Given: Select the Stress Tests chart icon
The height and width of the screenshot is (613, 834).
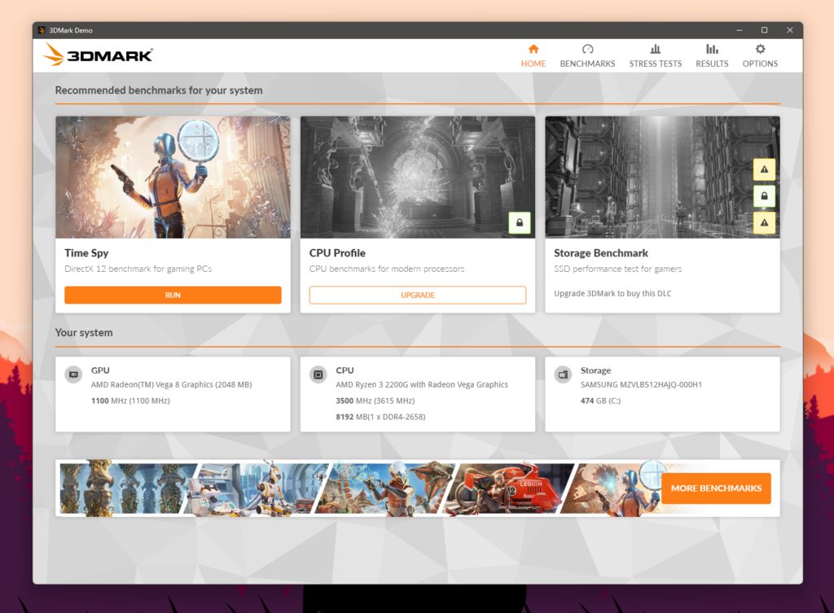Looking at the screenshot, I should click(x=655, y=49).
